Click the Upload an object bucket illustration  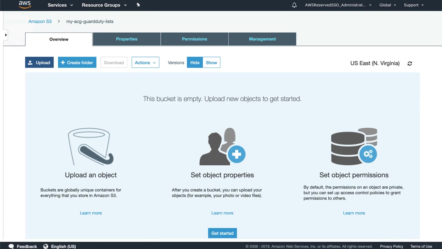coord(90,147)
